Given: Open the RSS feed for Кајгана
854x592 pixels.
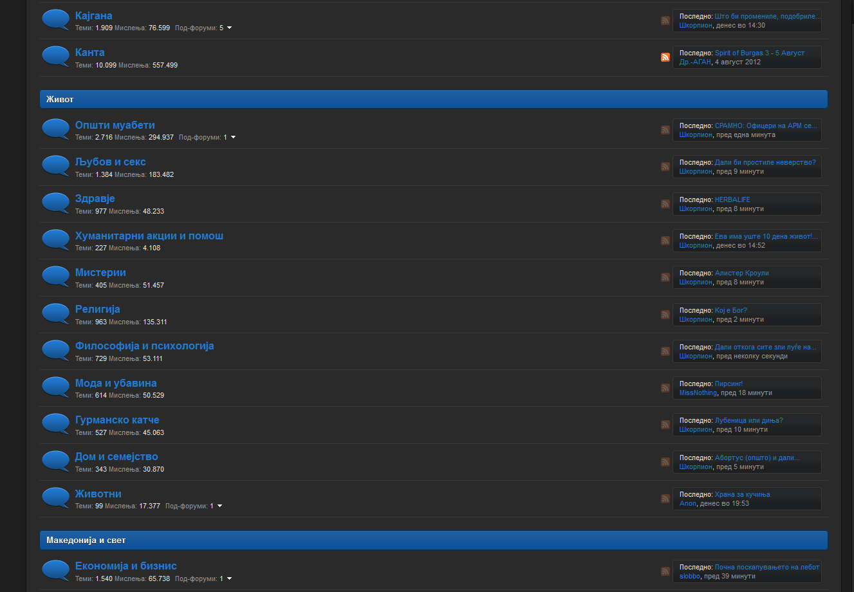Looking at the screenshot, I should [x=665, y=21].
